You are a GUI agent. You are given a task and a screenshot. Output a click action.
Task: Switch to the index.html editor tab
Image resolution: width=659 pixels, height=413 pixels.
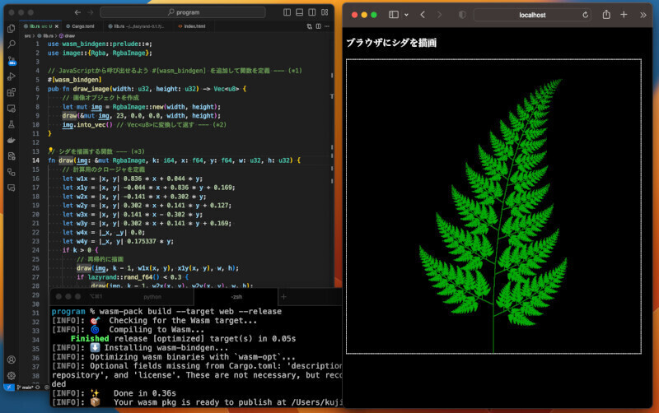(x=194, y=26)
